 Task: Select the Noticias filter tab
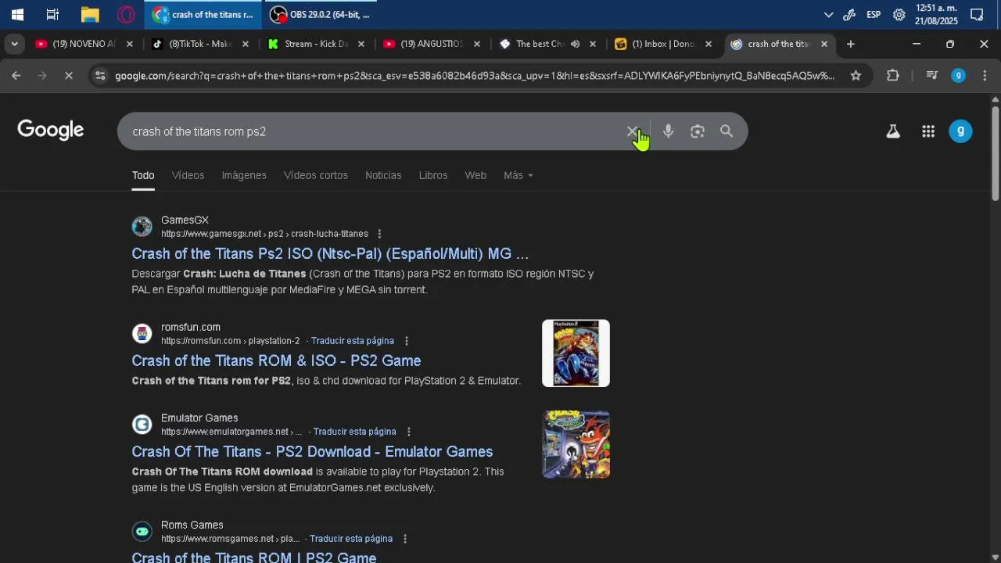(x=383, y=175)
